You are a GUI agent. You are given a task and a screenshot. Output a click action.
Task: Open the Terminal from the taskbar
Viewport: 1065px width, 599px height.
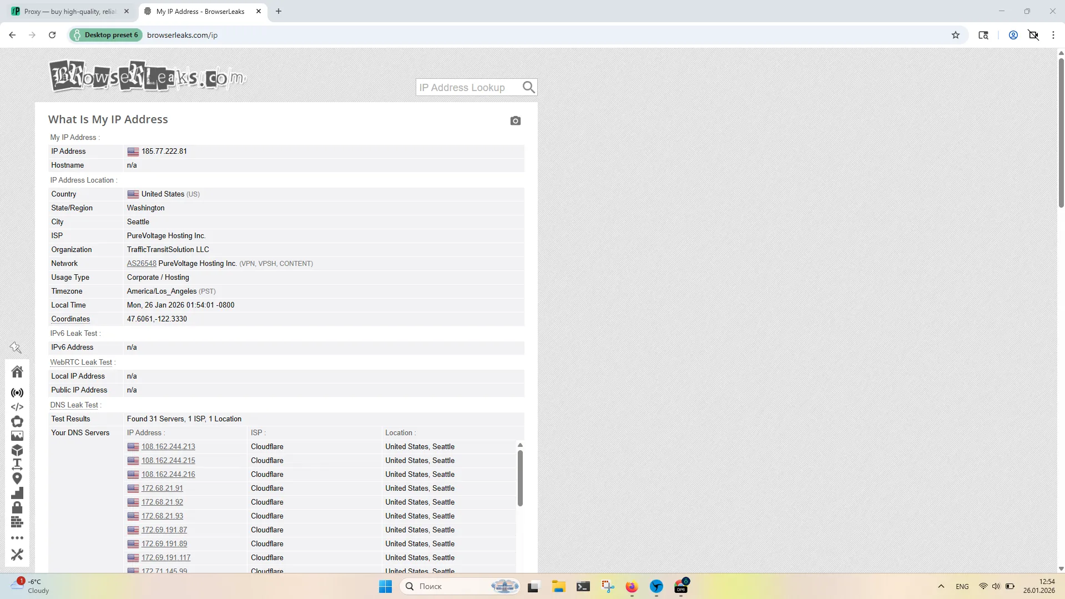point(583,587)
